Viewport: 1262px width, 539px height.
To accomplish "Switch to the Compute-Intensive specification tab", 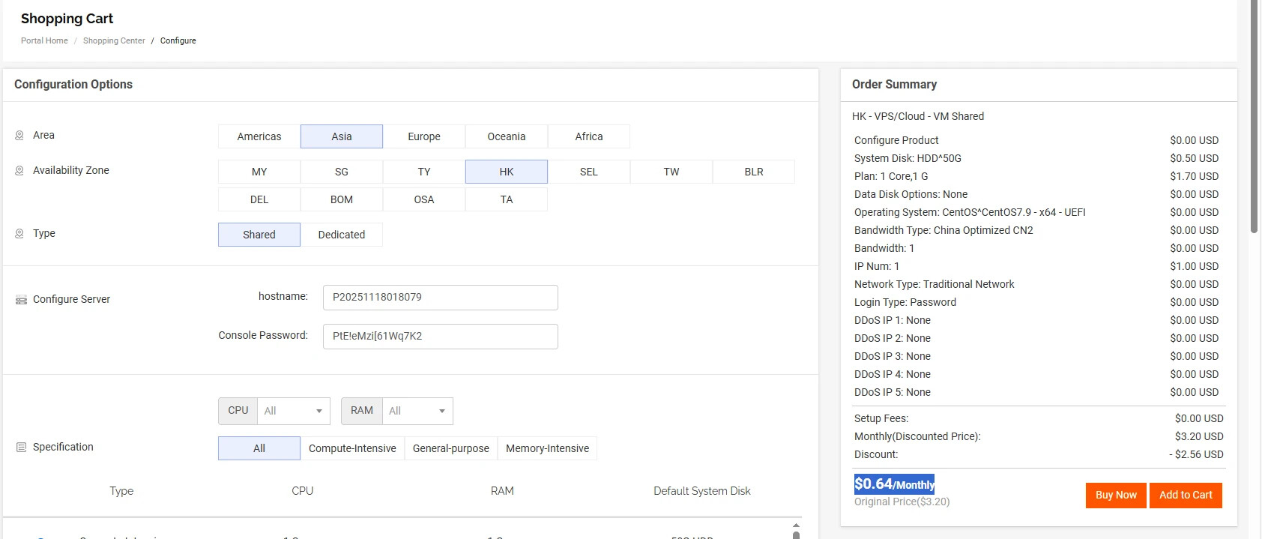I will click(352, 448).
